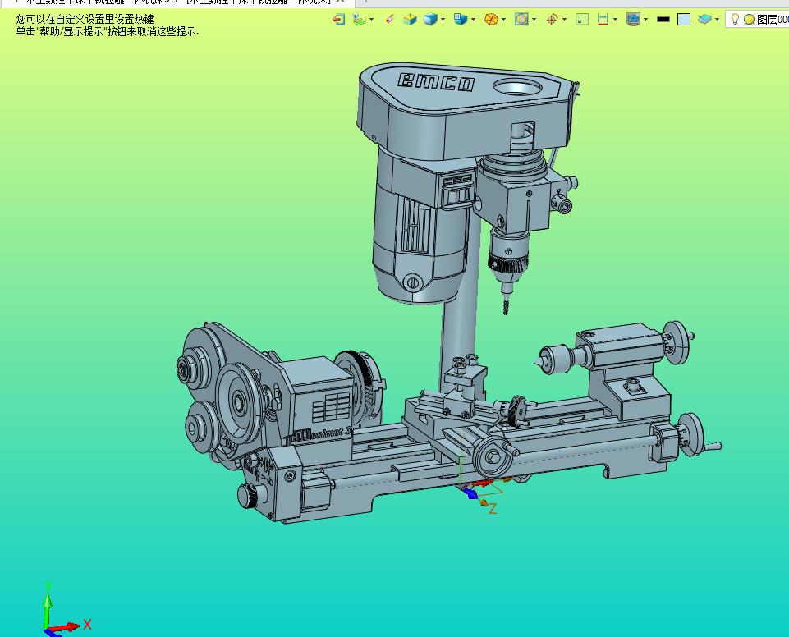The image size is (789, 637).
Task: Click the light blue fill color swatch
Action: (684, 19)
